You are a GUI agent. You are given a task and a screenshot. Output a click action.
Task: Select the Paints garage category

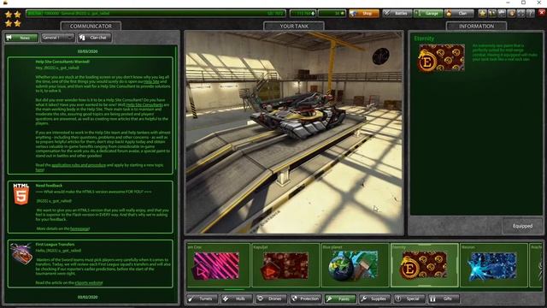click(x=340, y=299)
